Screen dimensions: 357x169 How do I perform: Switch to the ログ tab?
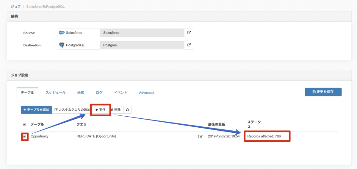[99, 93]
